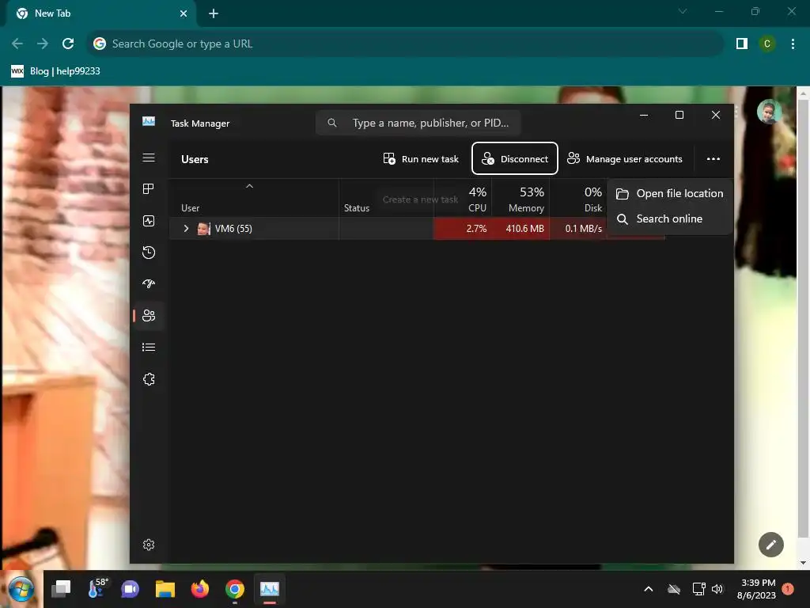Open Chrome three-dot menu

click(x=793, y=44)
